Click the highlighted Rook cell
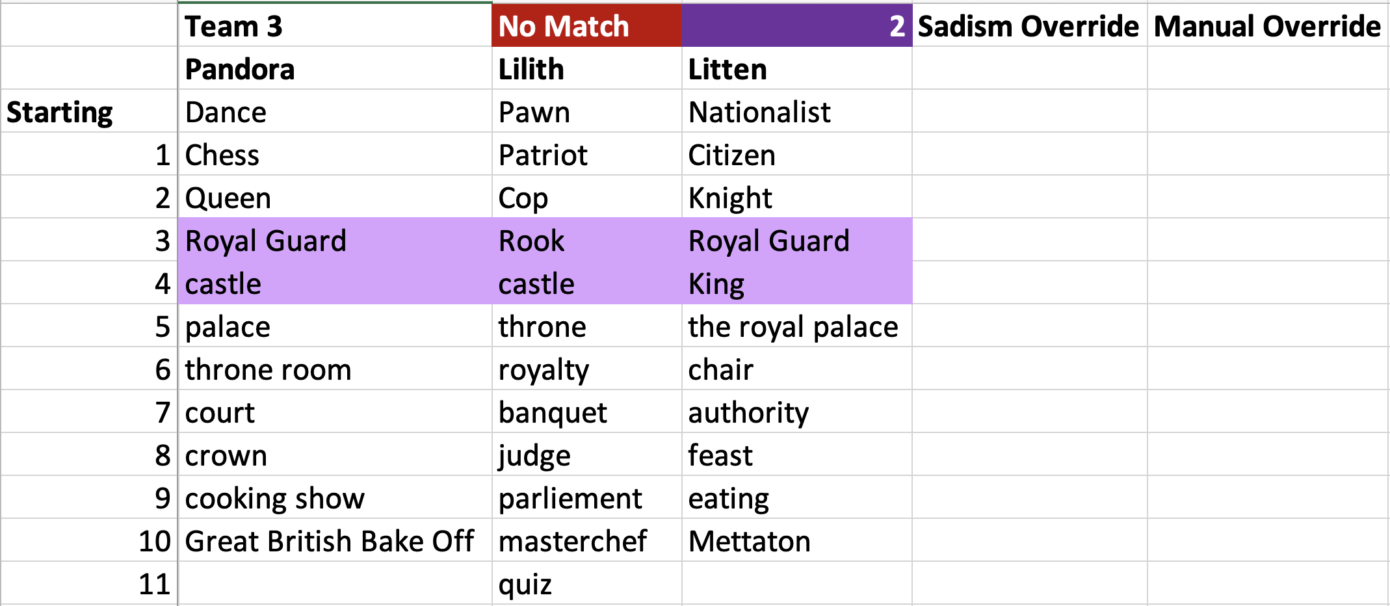Viewport: 1390px width, 606px height. tap(586, 240)
